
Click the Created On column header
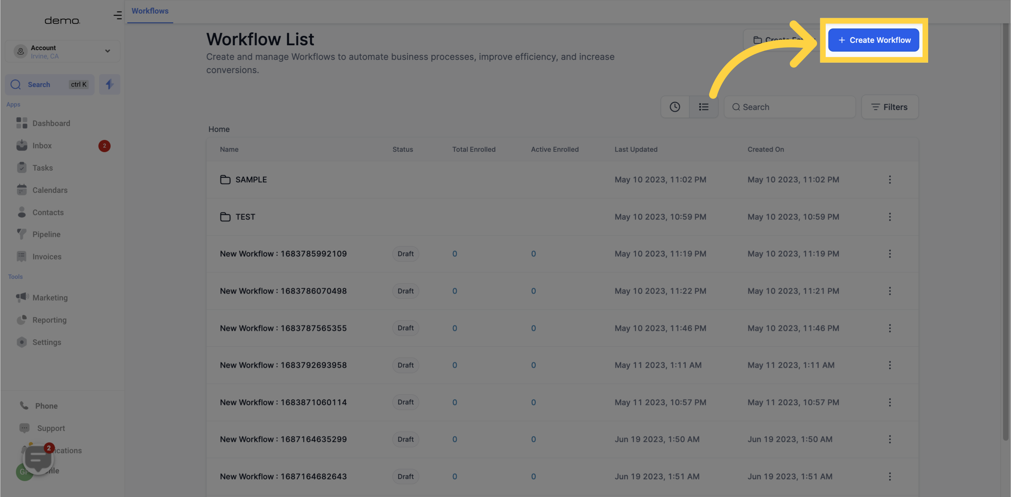click(x=765, y=149)
